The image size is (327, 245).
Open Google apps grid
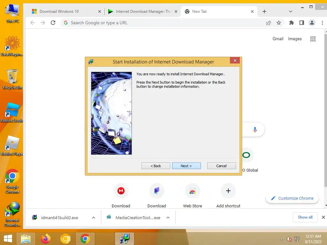[x=313, y=39]
